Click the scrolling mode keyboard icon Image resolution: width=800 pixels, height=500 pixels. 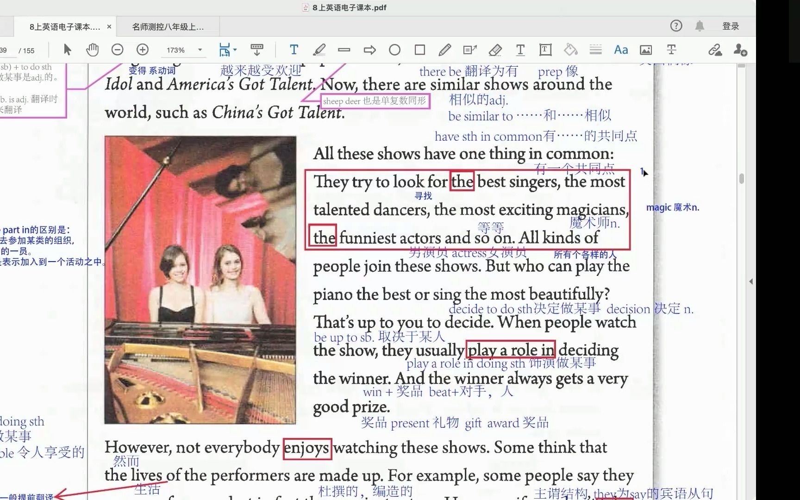click(x=257, y=50)
